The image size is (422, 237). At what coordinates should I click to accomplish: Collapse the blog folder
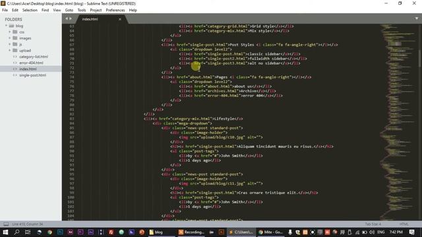pos(6,26)
